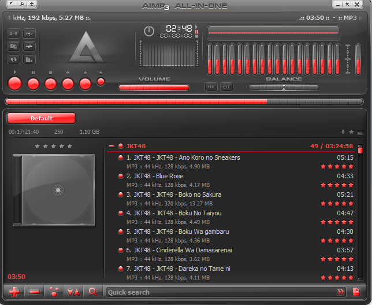Open the equalizer bars button

coord(29,59)
